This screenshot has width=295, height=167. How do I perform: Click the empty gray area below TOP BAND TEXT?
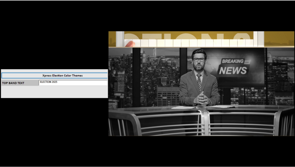point(54,92)
